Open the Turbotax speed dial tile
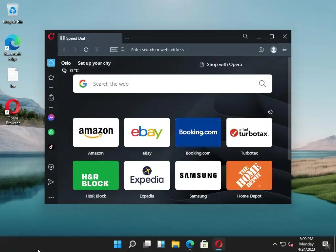This screenshot has width=336, height=252. (x=249, y=133)
